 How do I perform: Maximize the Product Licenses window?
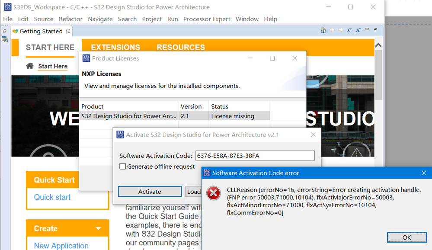272,58
